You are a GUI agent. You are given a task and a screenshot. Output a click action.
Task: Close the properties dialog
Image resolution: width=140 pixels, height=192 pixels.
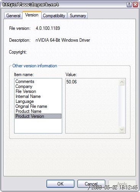coord(135,5)
